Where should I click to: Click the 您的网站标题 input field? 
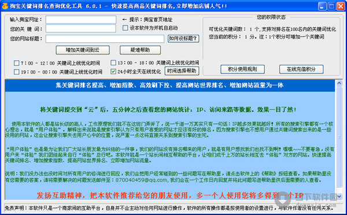[x=105, y=39]
